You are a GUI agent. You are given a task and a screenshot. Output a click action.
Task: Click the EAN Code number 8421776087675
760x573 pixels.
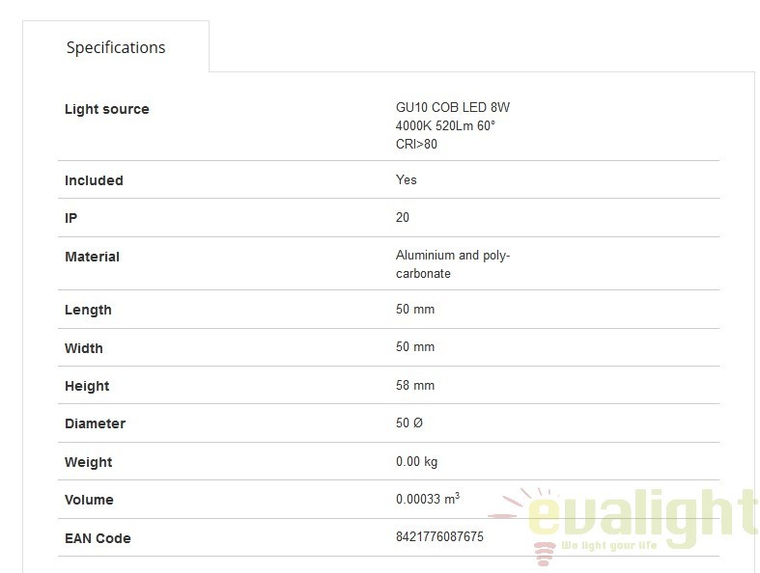pos(439,536)
